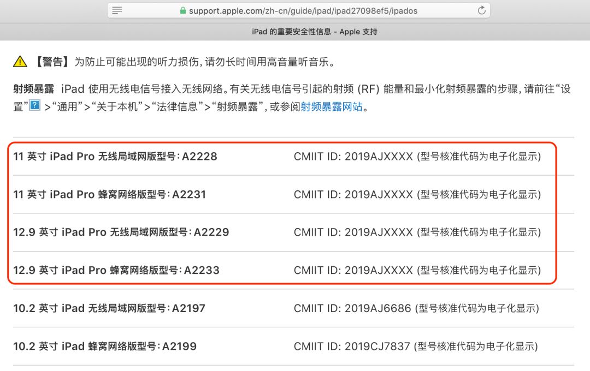Screen dimensions: 590x371
Task: Click the blue question mark settings icon
Action: click(34, 105)
